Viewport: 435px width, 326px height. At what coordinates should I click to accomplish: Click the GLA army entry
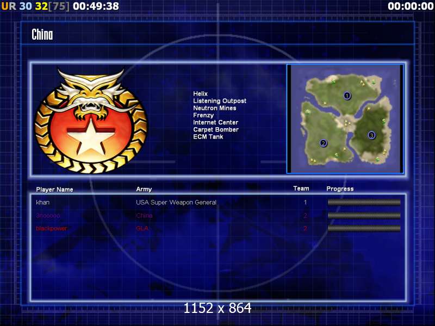tap(142, 228)
